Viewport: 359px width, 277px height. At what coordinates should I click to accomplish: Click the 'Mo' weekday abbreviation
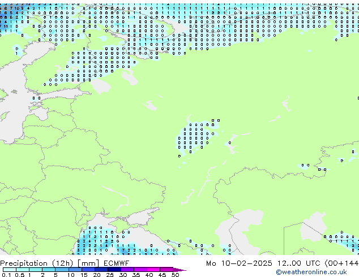[x=211, y=263]
